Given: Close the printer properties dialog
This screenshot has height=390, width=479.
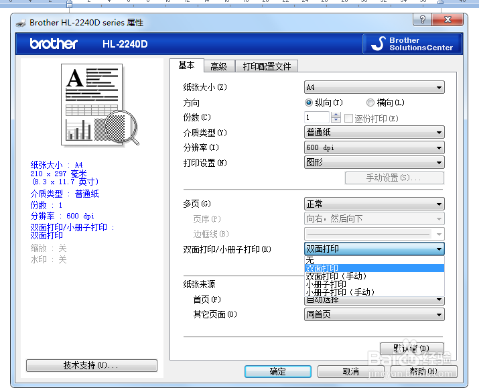Looking at the screenshot, I should coord(448,20).
